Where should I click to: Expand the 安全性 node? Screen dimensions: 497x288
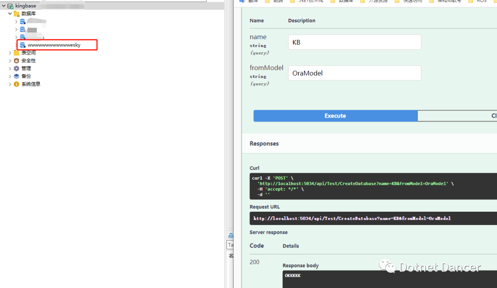pyautogui.click(x=10, y=61)
